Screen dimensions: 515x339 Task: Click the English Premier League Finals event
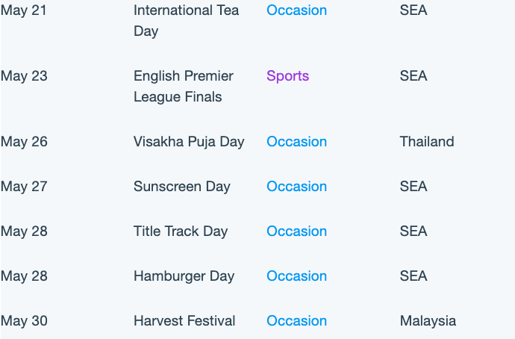click(x=184, y=86)
